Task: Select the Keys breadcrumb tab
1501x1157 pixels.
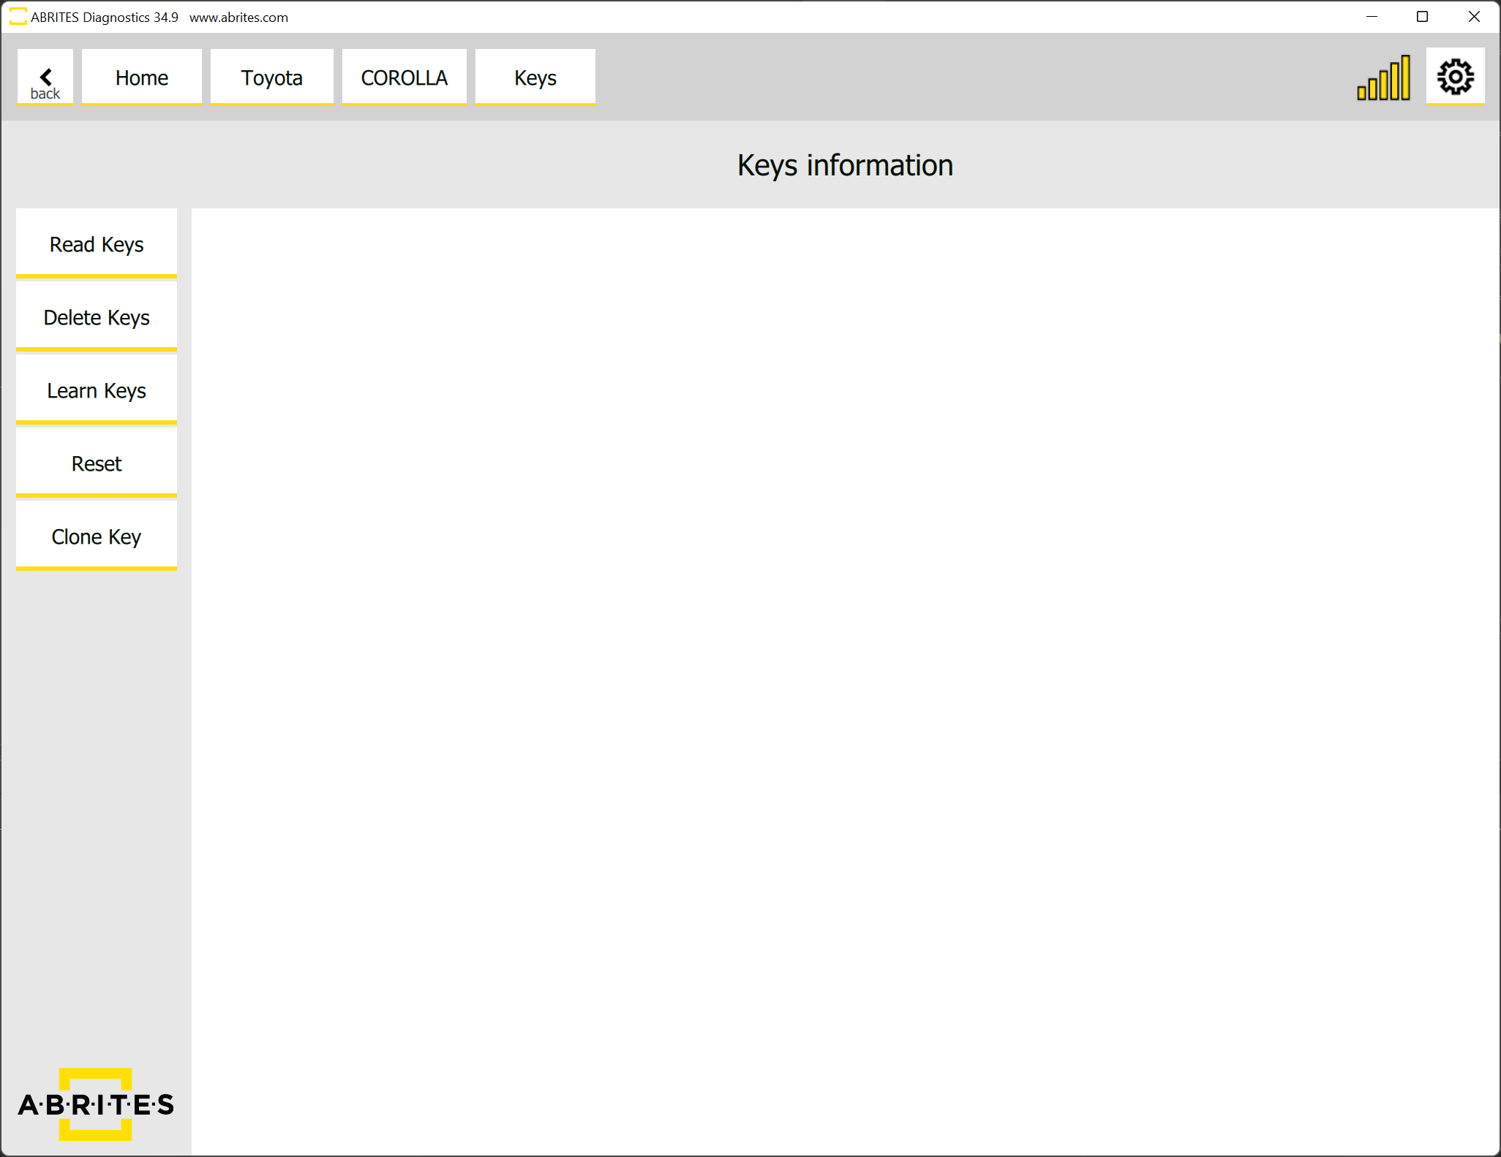Action: click(535, 77)
